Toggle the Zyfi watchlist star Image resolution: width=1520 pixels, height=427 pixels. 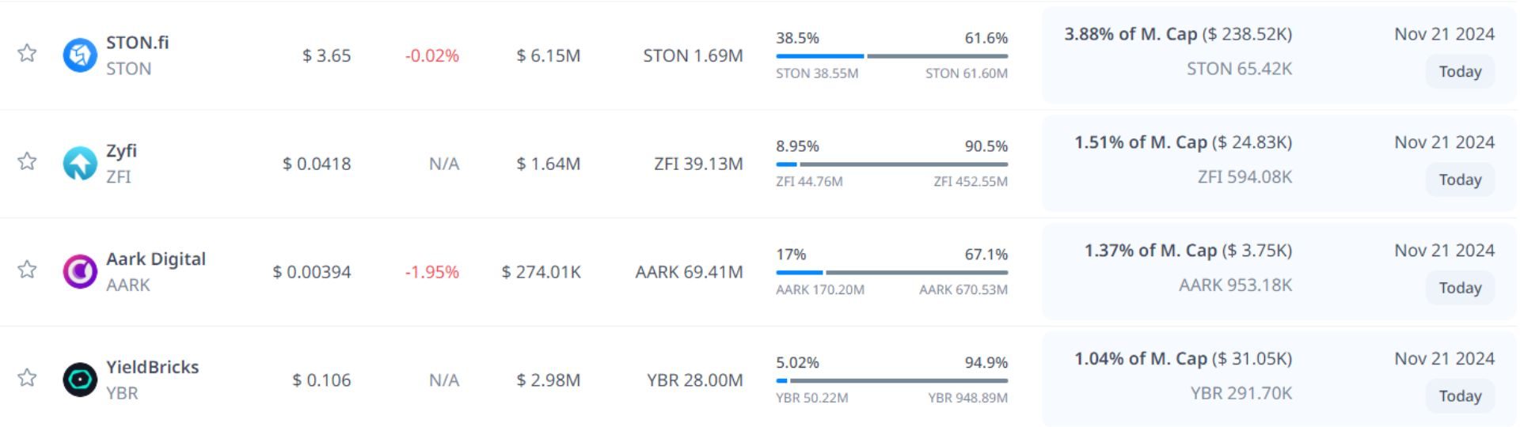click(28, 161)
